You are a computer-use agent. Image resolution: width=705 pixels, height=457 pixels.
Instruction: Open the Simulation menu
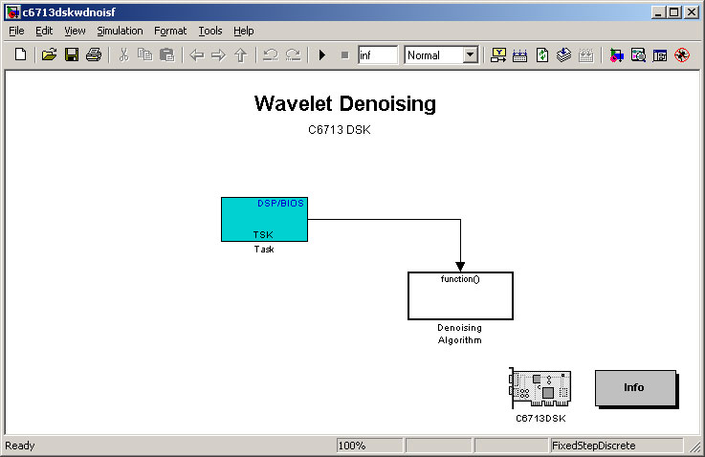click(120, 31)
